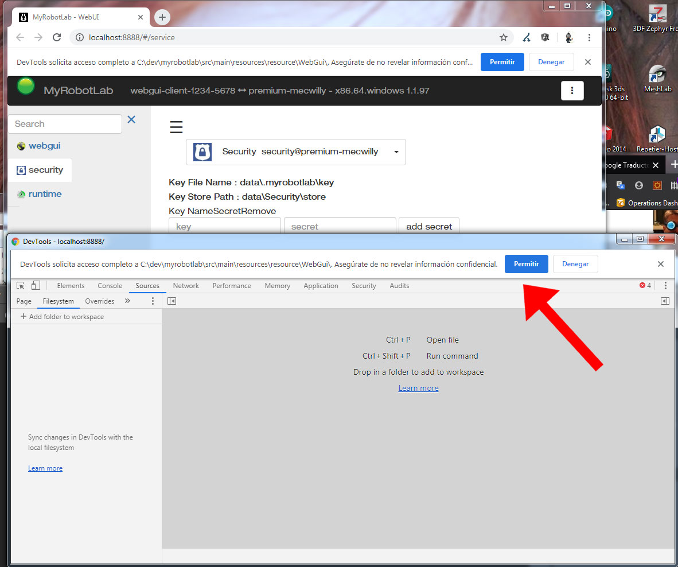This screenshot has width=678, height=567.
Task: Open the Chrome three-dot menu
Action: point(589,38)
